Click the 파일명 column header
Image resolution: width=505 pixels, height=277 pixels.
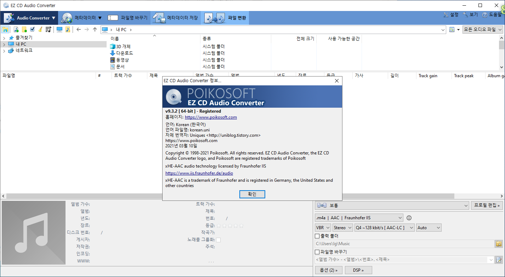click(48, 75)
